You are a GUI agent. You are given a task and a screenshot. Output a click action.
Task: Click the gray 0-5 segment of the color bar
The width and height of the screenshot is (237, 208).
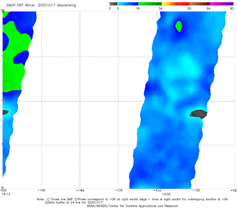(113, 4)
